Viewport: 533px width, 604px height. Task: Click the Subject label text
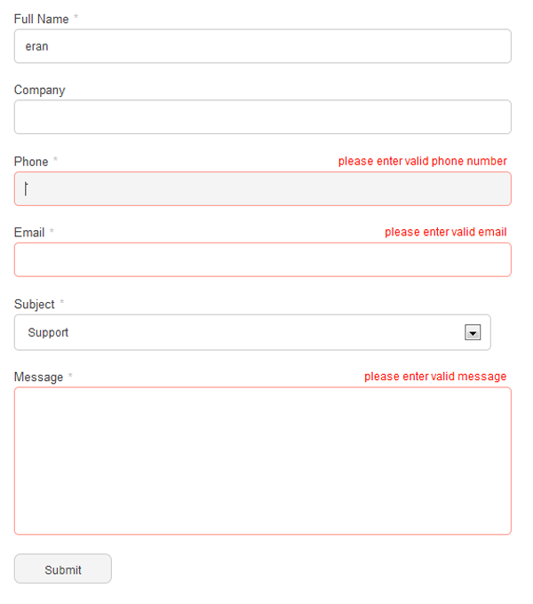(35, 305)
